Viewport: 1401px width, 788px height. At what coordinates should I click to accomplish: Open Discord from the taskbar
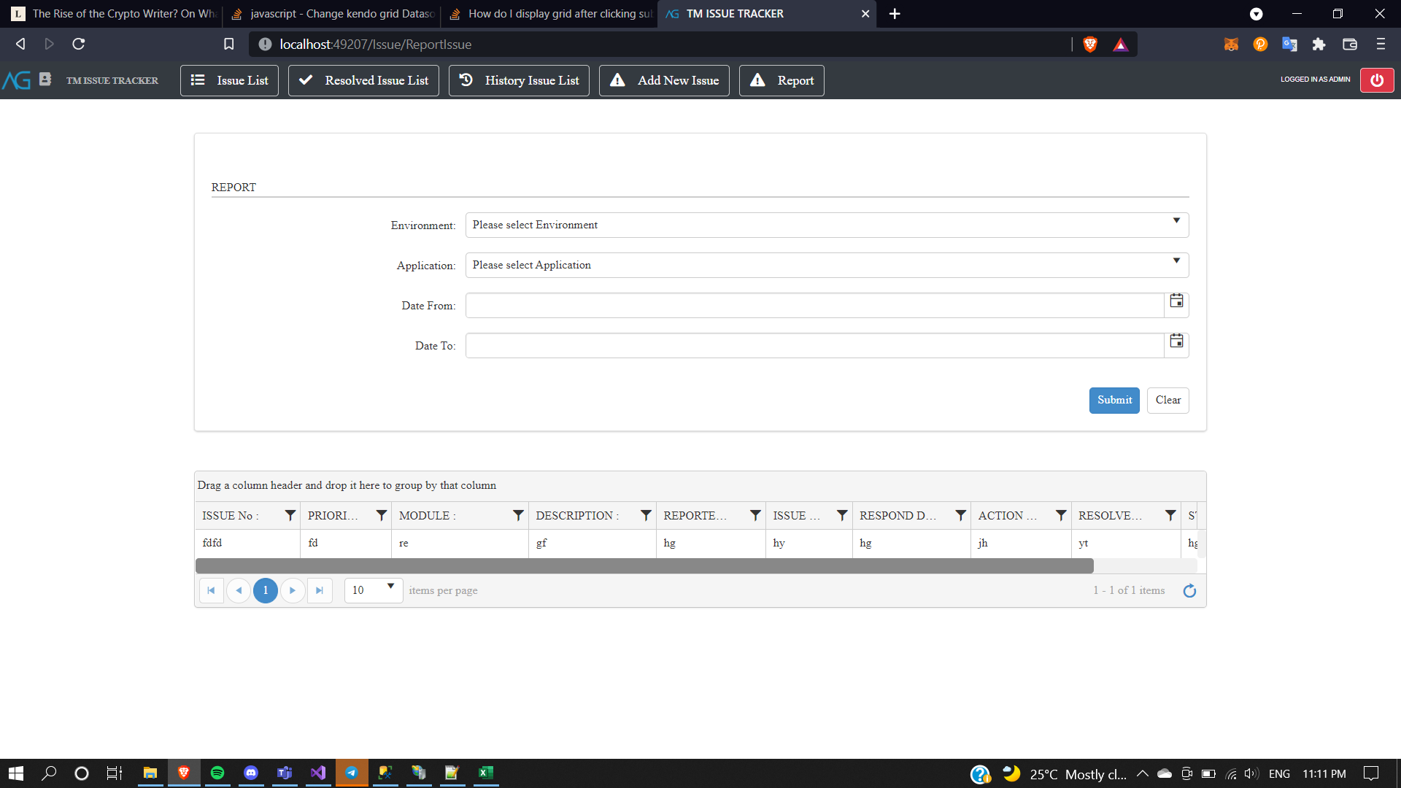point(251,773)
